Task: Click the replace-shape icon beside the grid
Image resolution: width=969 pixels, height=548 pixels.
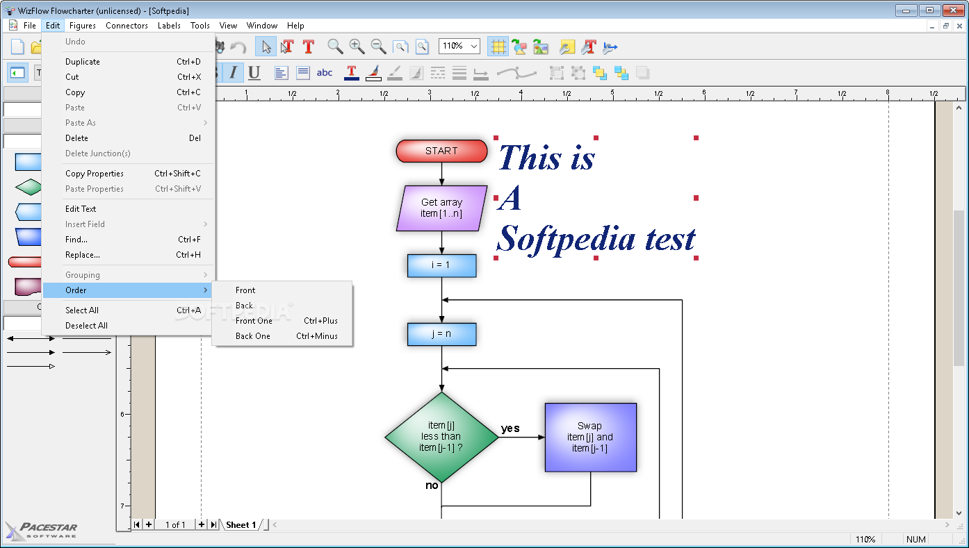Action: [x=519, y=47]
